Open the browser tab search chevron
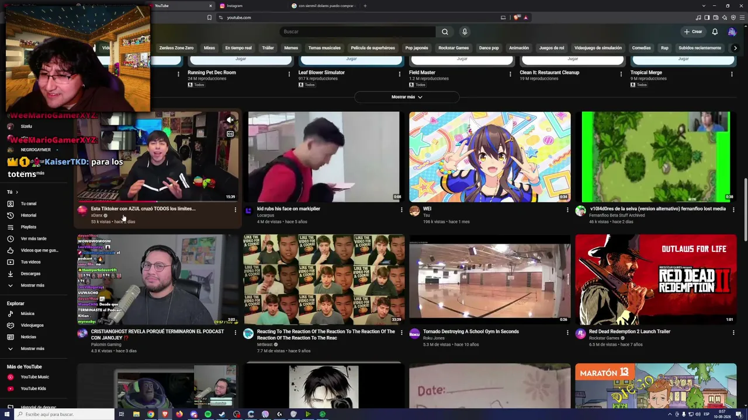The image size is (748, 420). pyautogui.click(x=704, y=6)
